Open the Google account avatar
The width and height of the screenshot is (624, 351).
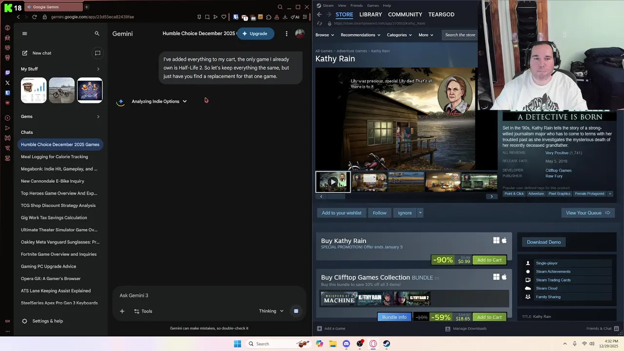point(300,33)
